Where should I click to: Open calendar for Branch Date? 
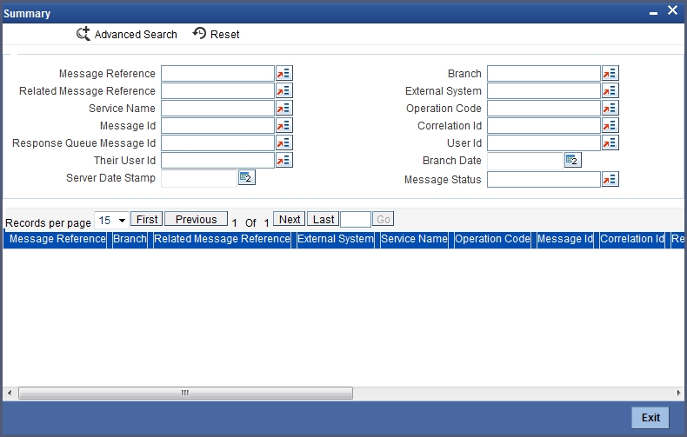click(x=573, y=160)
